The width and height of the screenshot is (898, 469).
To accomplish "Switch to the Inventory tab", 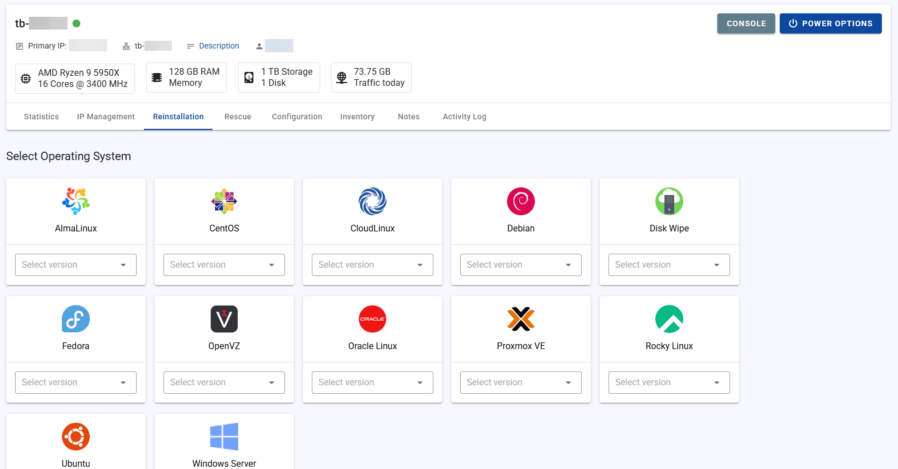I will pyautogui.click(x=358, y=117).
